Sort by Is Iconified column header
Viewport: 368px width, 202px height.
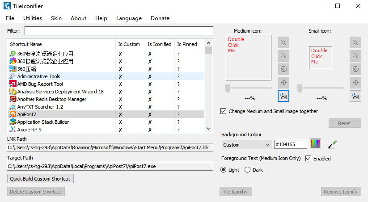[160, 44]
